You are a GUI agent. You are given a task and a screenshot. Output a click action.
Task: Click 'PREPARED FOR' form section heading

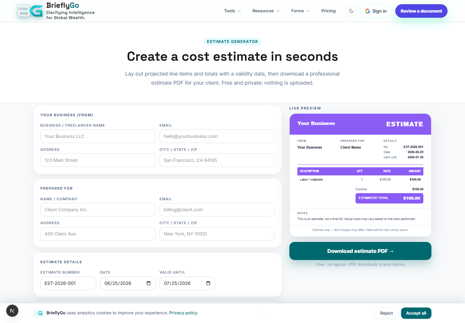57,188
